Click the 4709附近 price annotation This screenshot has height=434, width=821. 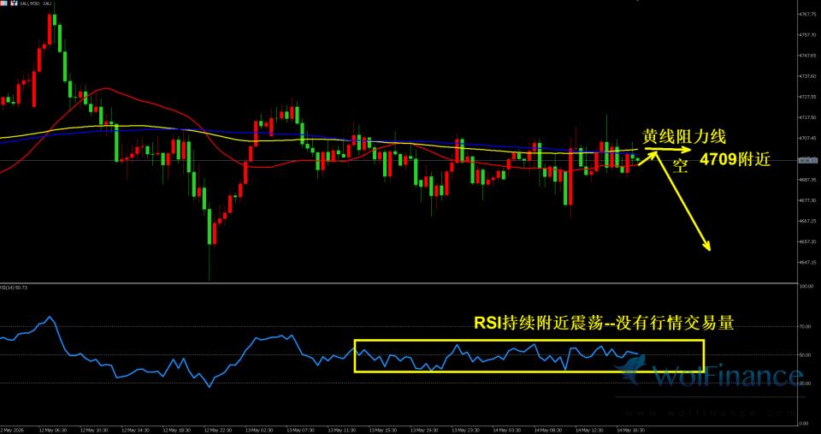click(x=735, y=161)
